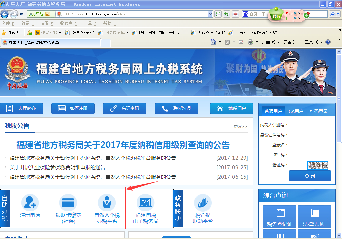Viewport: 342px width, 239px height.
Task: Switch to the CA用户 login tab
Action: tap(296, 111)
